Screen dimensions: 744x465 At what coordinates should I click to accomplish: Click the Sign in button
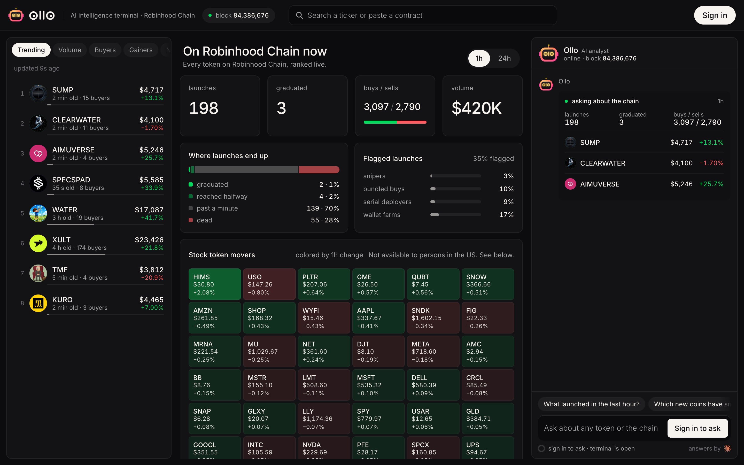coord(715,15)
